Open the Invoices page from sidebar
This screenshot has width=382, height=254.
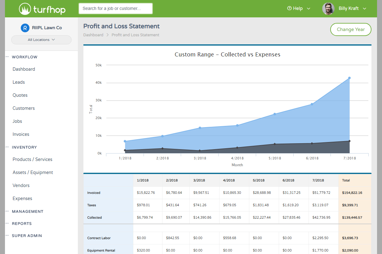click(21, 134)
